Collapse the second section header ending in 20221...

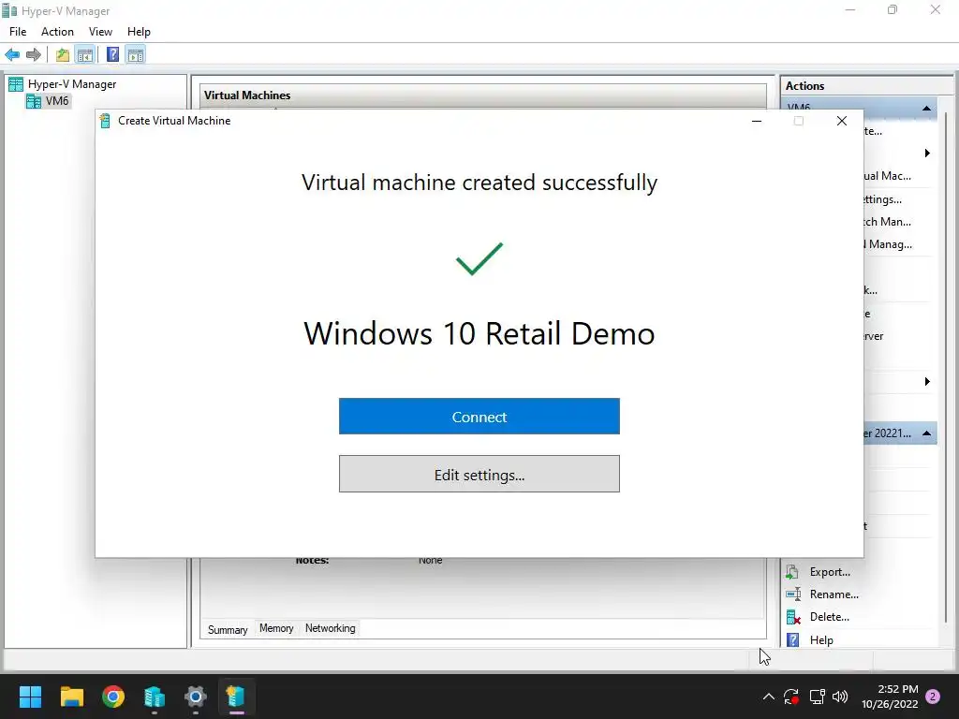click(926, 433)
